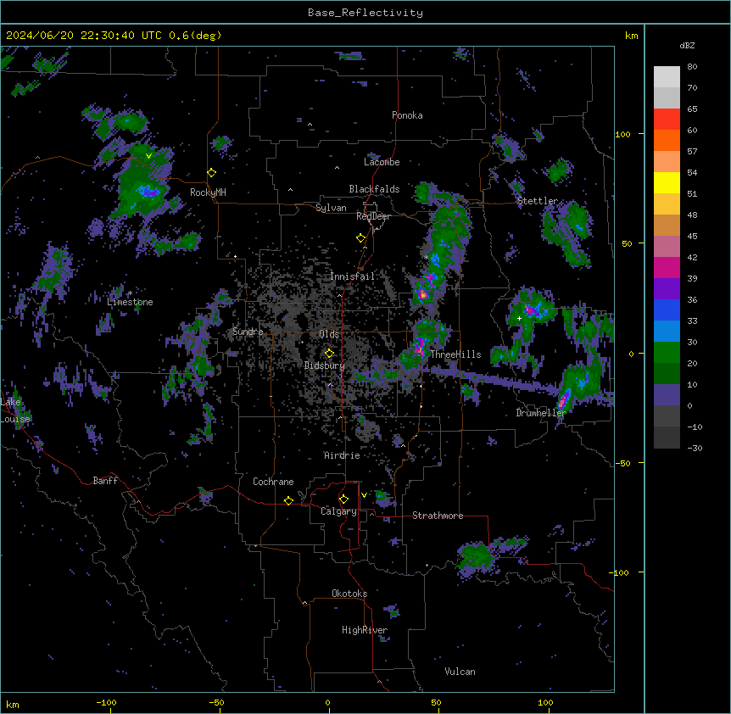This screenshot has width=731, height=714.
Task: Click the Sylvan city label
Action: coord(331,208)
